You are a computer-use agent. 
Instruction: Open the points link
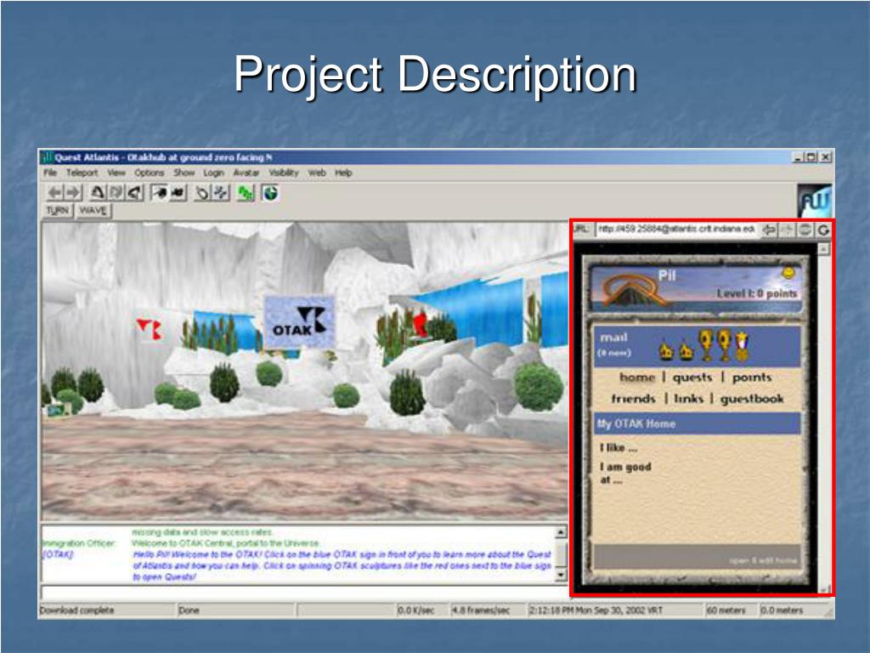(x=752, y=378)
